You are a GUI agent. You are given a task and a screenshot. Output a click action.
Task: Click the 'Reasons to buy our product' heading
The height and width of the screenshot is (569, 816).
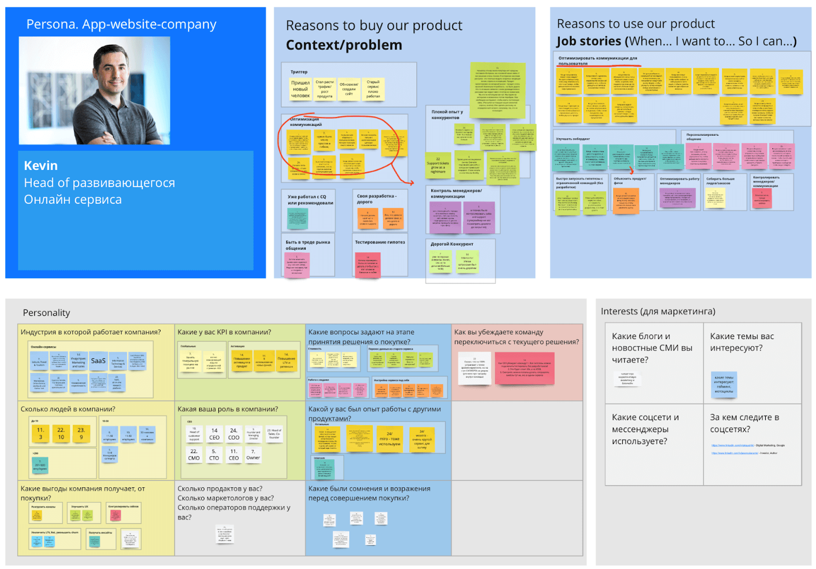pyautogui.click(x=374, y=25)
